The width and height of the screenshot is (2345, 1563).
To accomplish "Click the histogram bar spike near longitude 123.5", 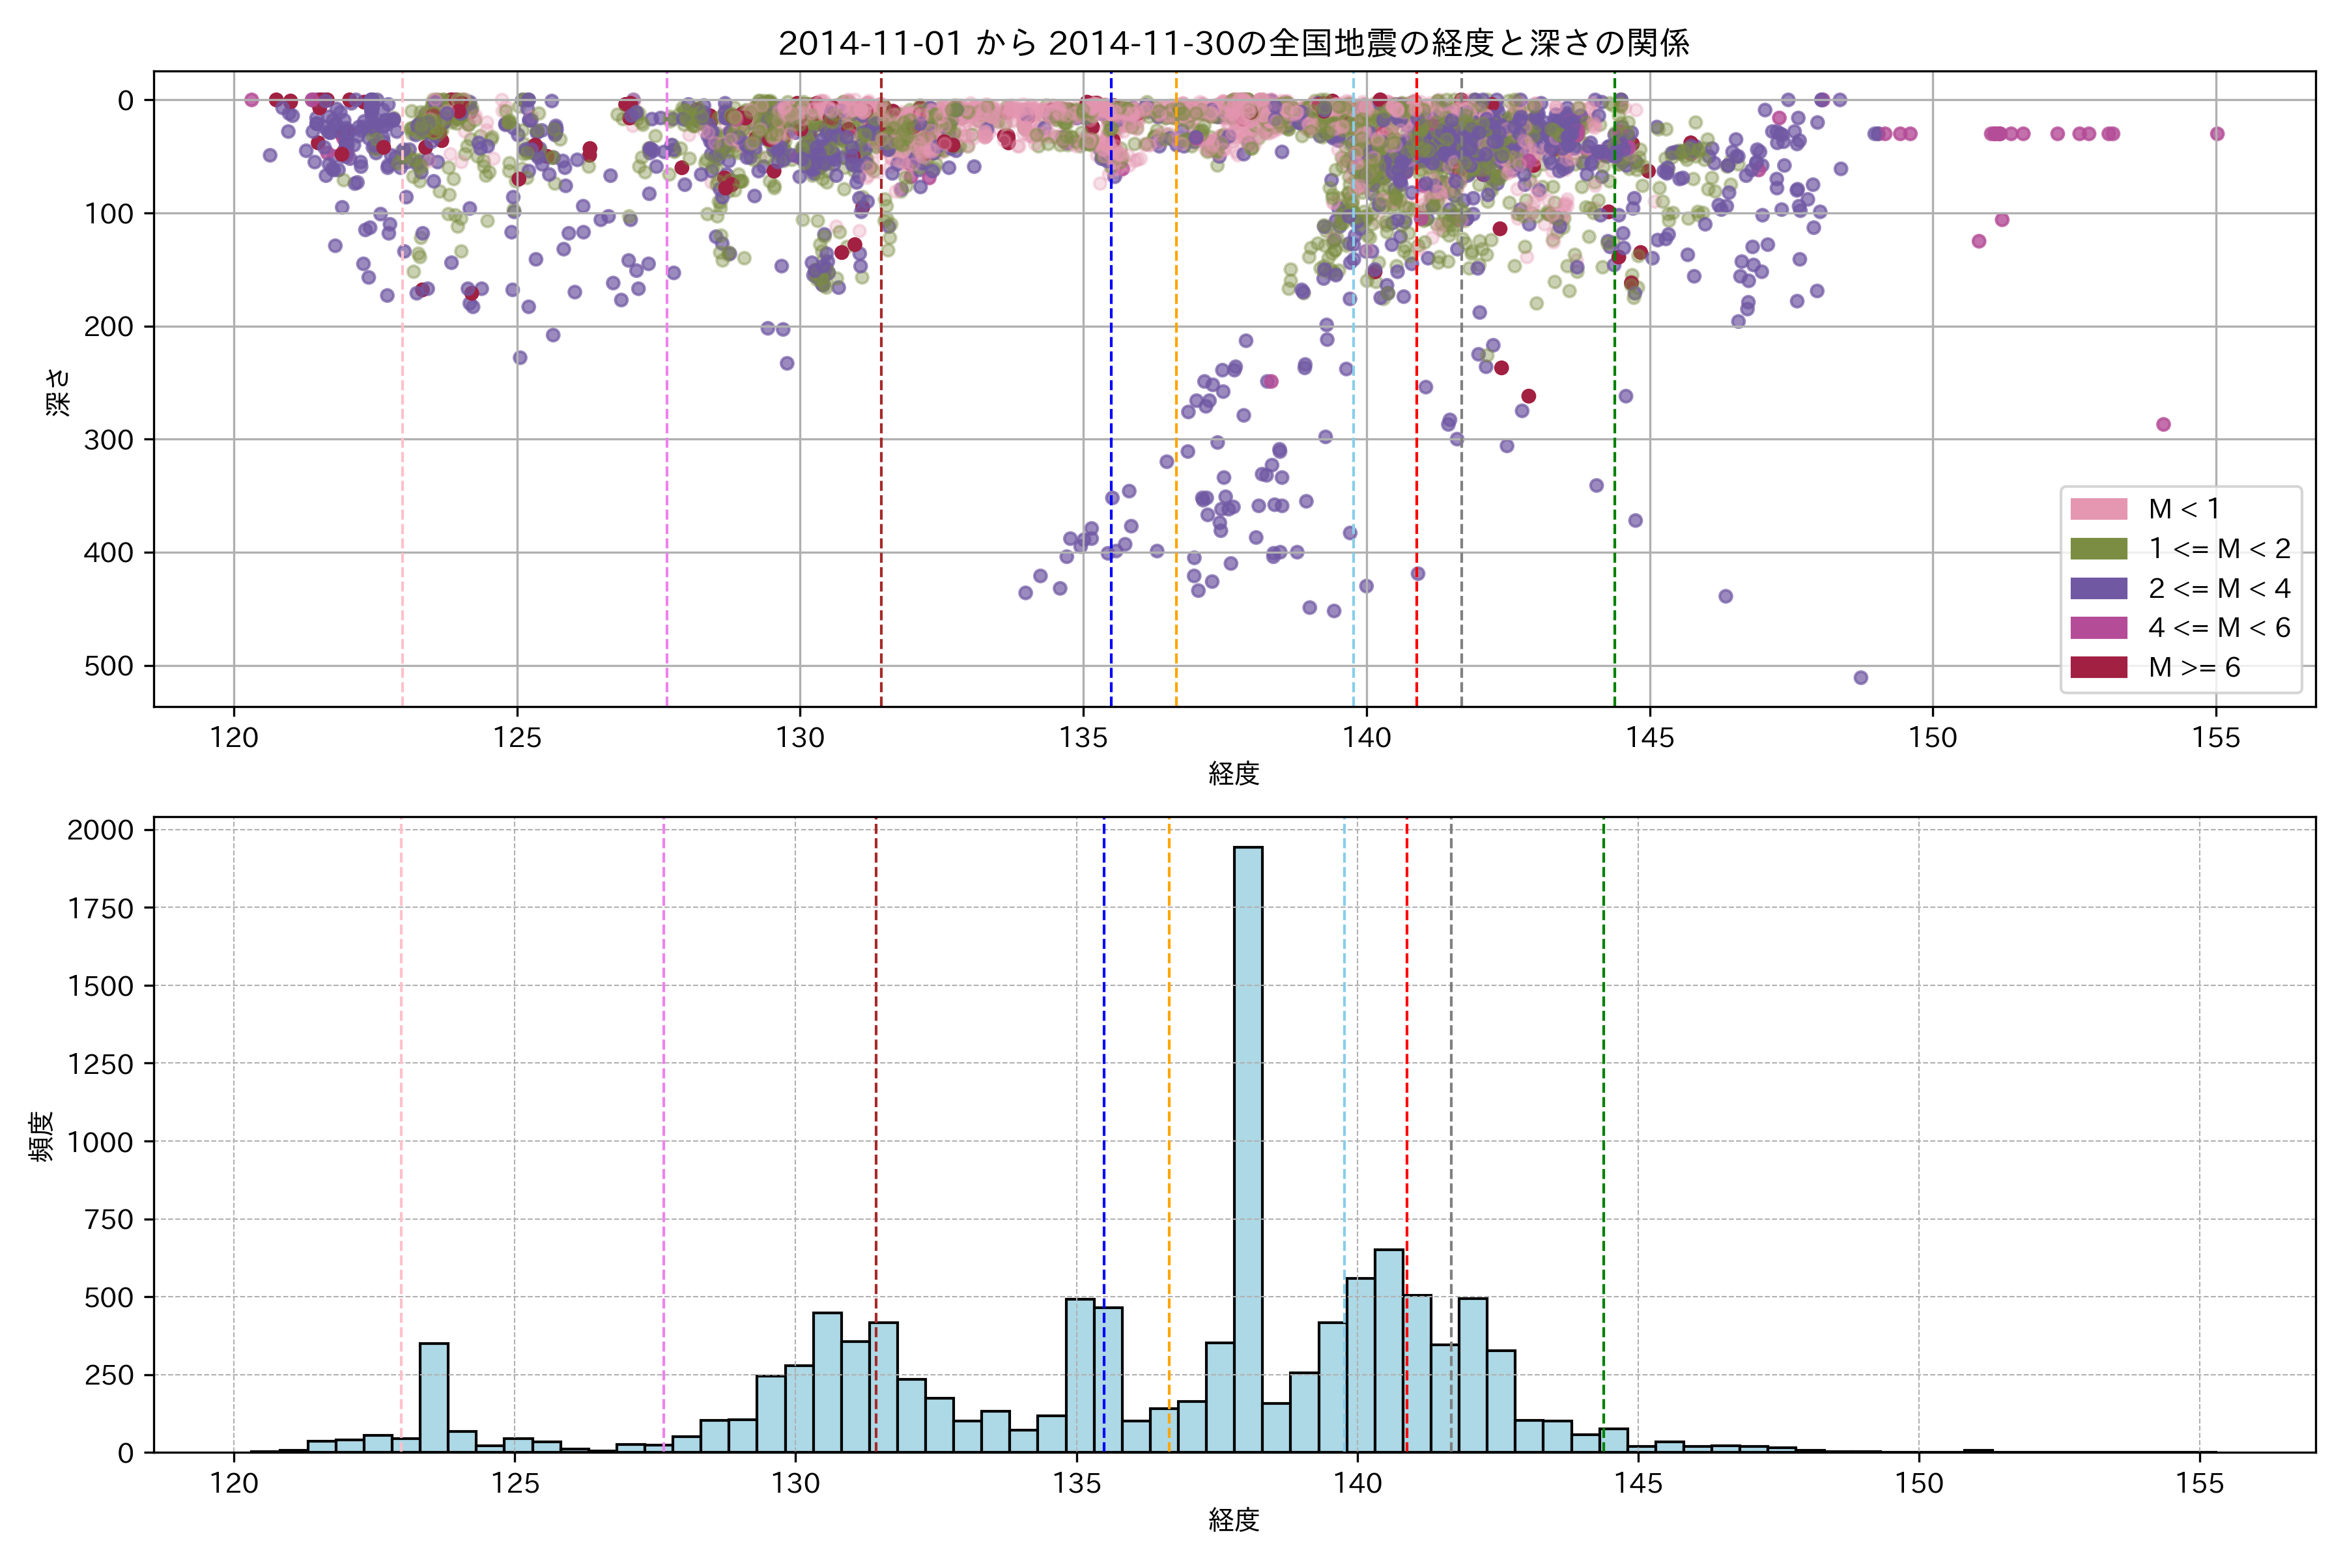I will [434, 1396].
